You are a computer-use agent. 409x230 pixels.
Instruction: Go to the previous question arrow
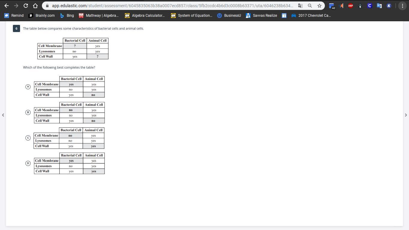coord(3,115)
